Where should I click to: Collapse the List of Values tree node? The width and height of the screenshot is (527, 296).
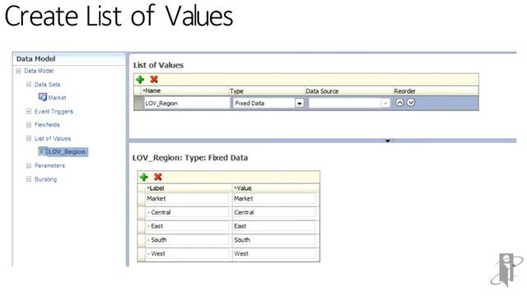point(29,138)
